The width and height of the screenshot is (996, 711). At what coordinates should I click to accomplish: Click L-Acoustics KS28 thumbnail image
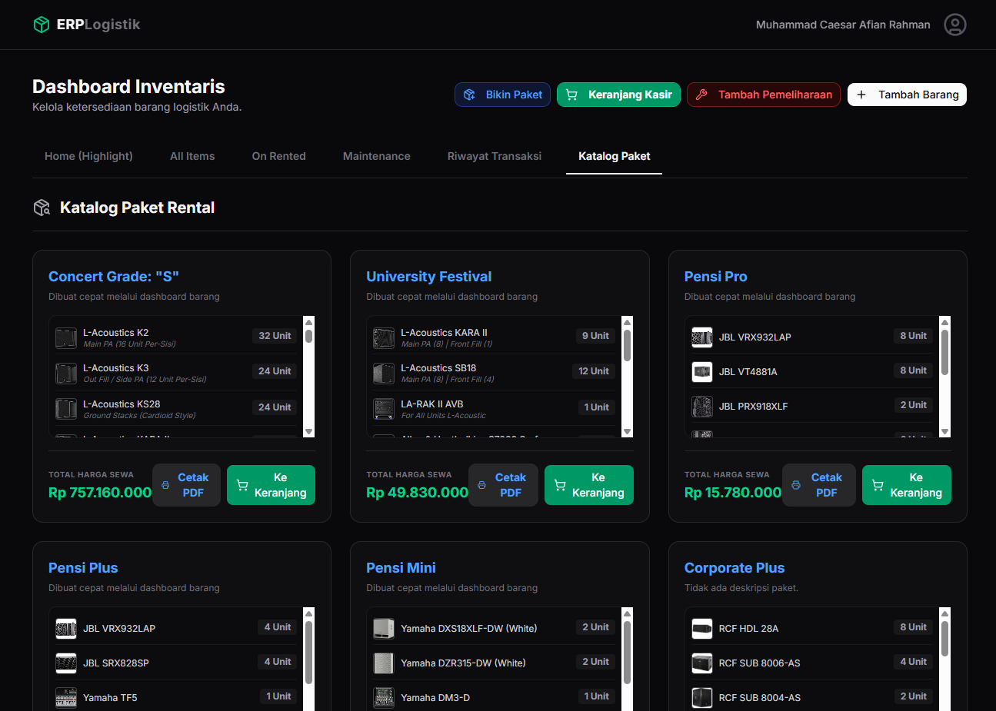(x=66, y=409)
